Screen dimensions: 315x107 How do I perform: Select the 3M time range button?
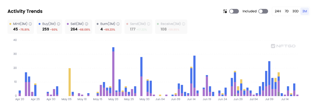click(x=305, y=11)
